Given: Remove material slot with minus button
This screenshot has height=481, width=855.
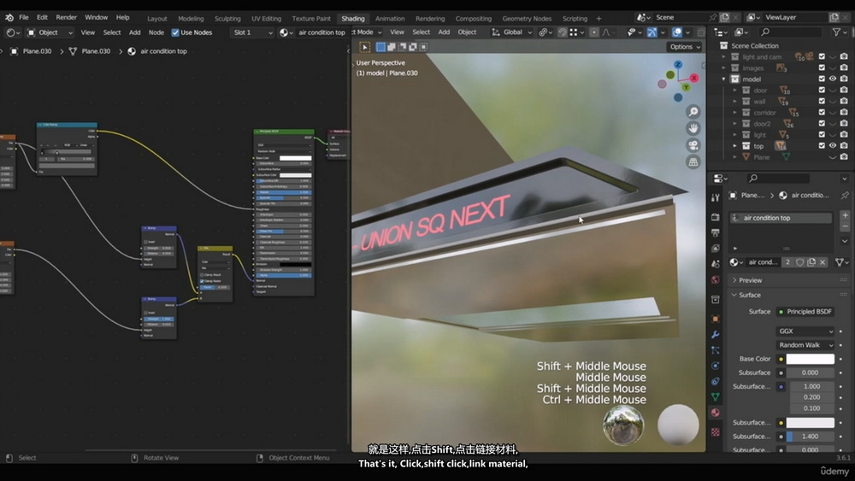Looking at the screenshot, I should click(845, 226).
